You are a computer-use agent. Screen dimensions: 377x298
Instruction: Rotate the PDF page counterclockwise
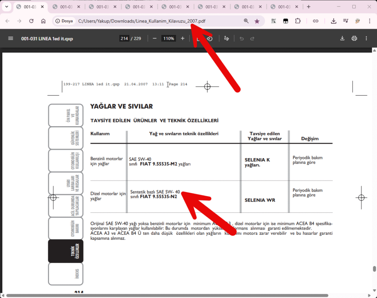pos(209,38)
